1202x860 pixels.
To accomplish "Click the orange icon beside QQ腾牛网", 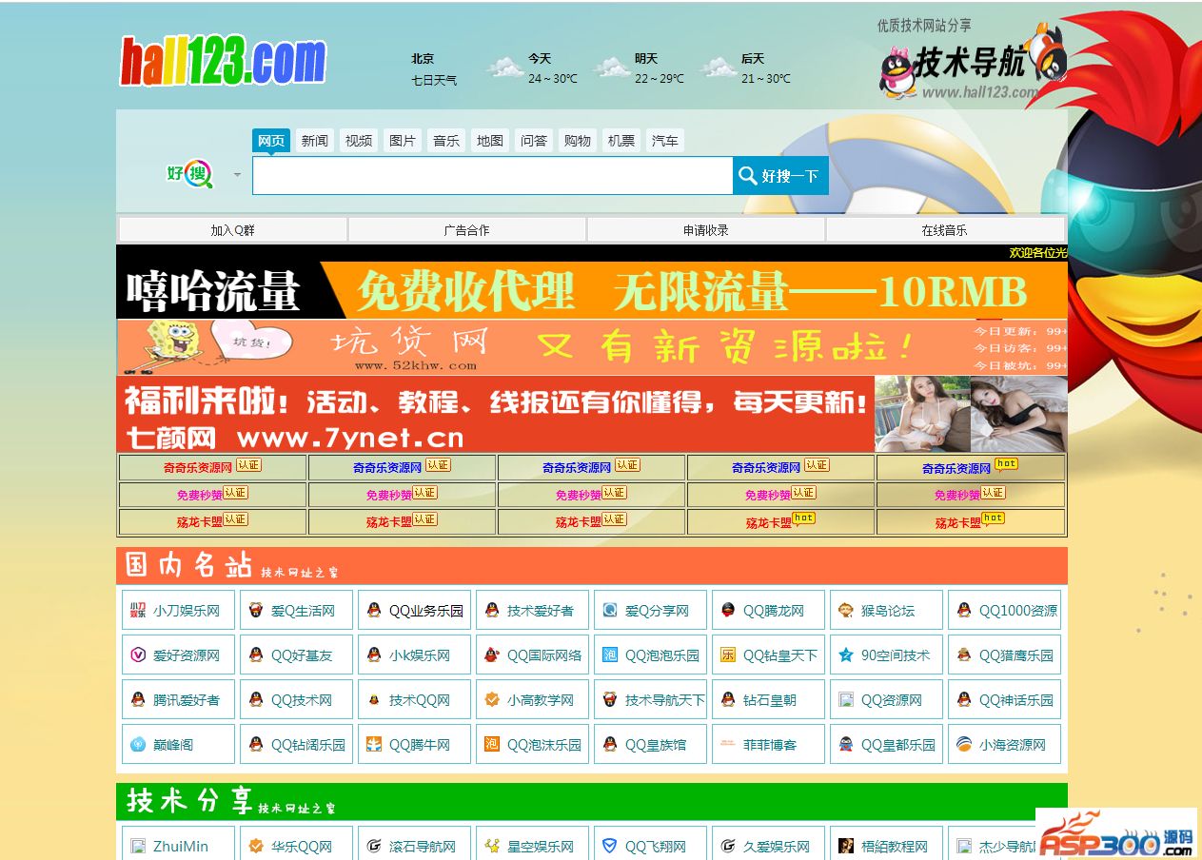I will tap(374, 745).
